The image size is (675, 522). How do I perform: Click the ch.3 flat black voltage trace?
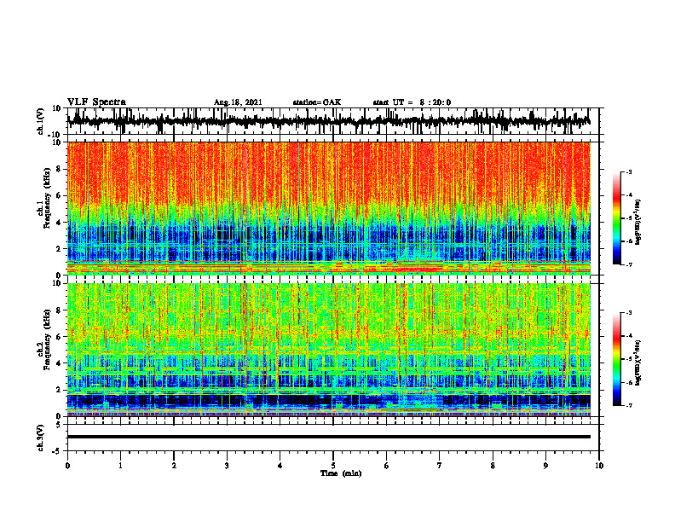328,437
